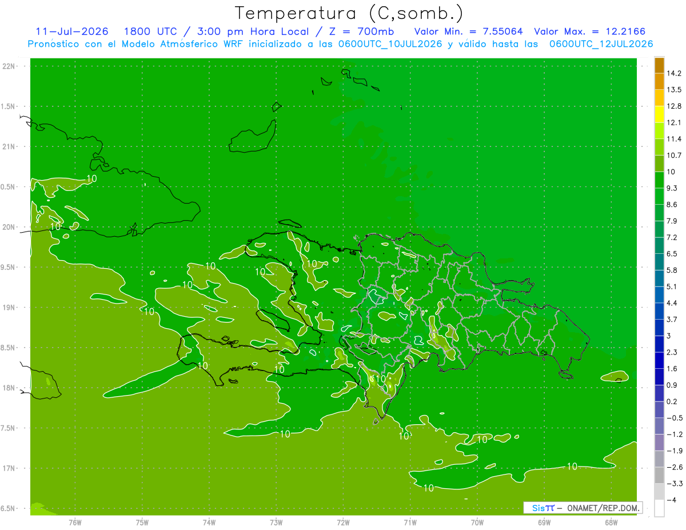Click the "20N" latitude axis label
Viewport: 686px width, 530px height.
9,227
